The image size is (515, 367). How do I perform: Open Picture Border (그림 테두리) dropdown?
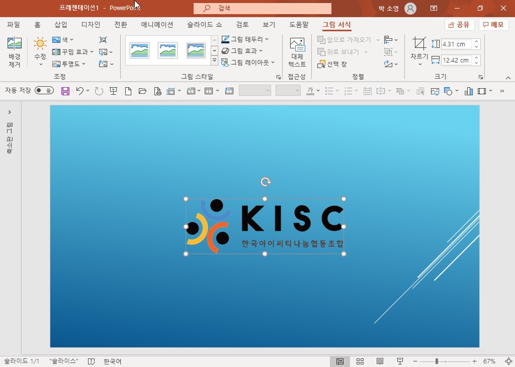245,39
